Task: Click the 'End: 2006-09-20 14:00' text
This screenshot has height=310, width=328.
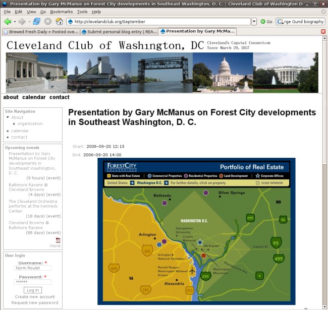Action: 97,155
